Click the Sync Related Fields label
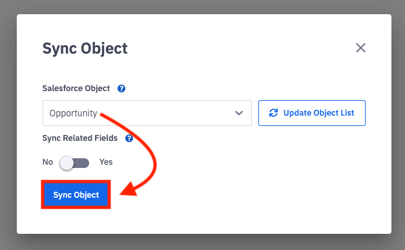405x250 pixels. coord(80,138)
